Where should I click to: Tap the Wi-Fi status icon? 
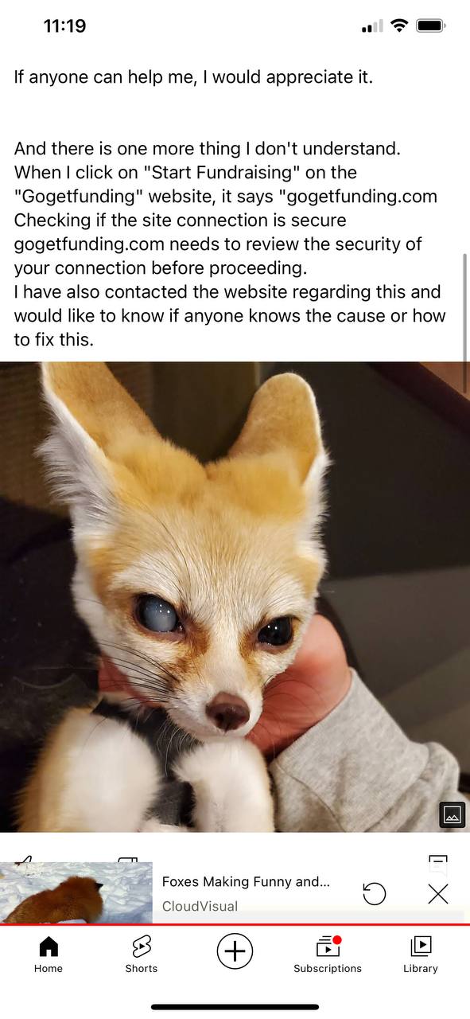pos(399,26)
